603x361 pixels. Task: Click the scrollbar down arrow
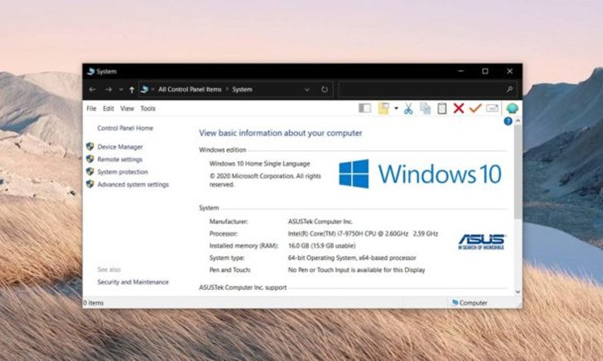tap(518, 292)
